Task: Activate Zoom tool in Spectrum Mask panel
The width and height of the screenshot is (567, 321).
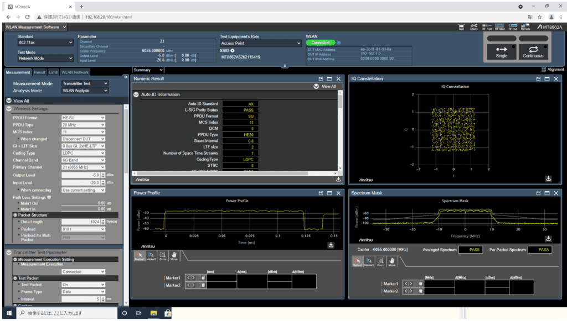Action: point(380,261)
